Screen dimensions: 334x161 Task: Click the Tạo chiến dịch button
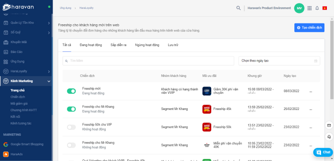[x=309, y=28]
